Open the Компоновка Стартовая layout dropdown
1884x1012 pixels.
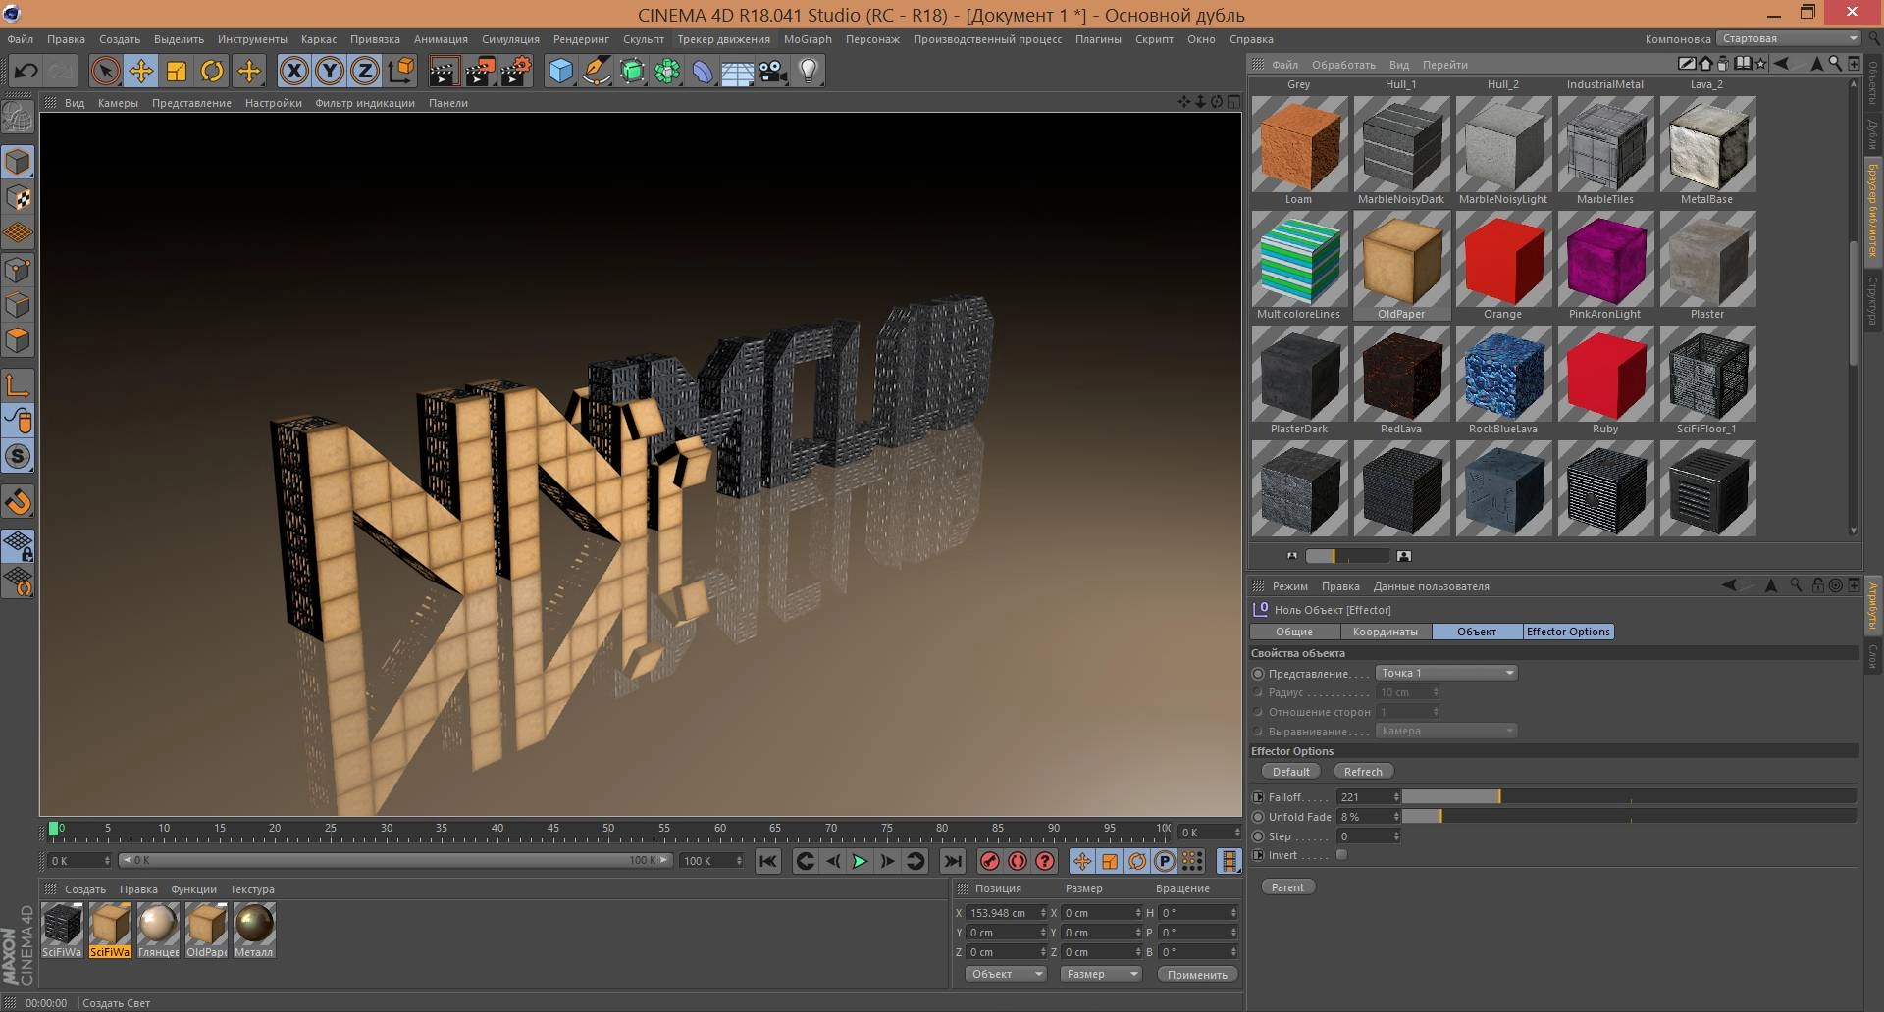1788,38
